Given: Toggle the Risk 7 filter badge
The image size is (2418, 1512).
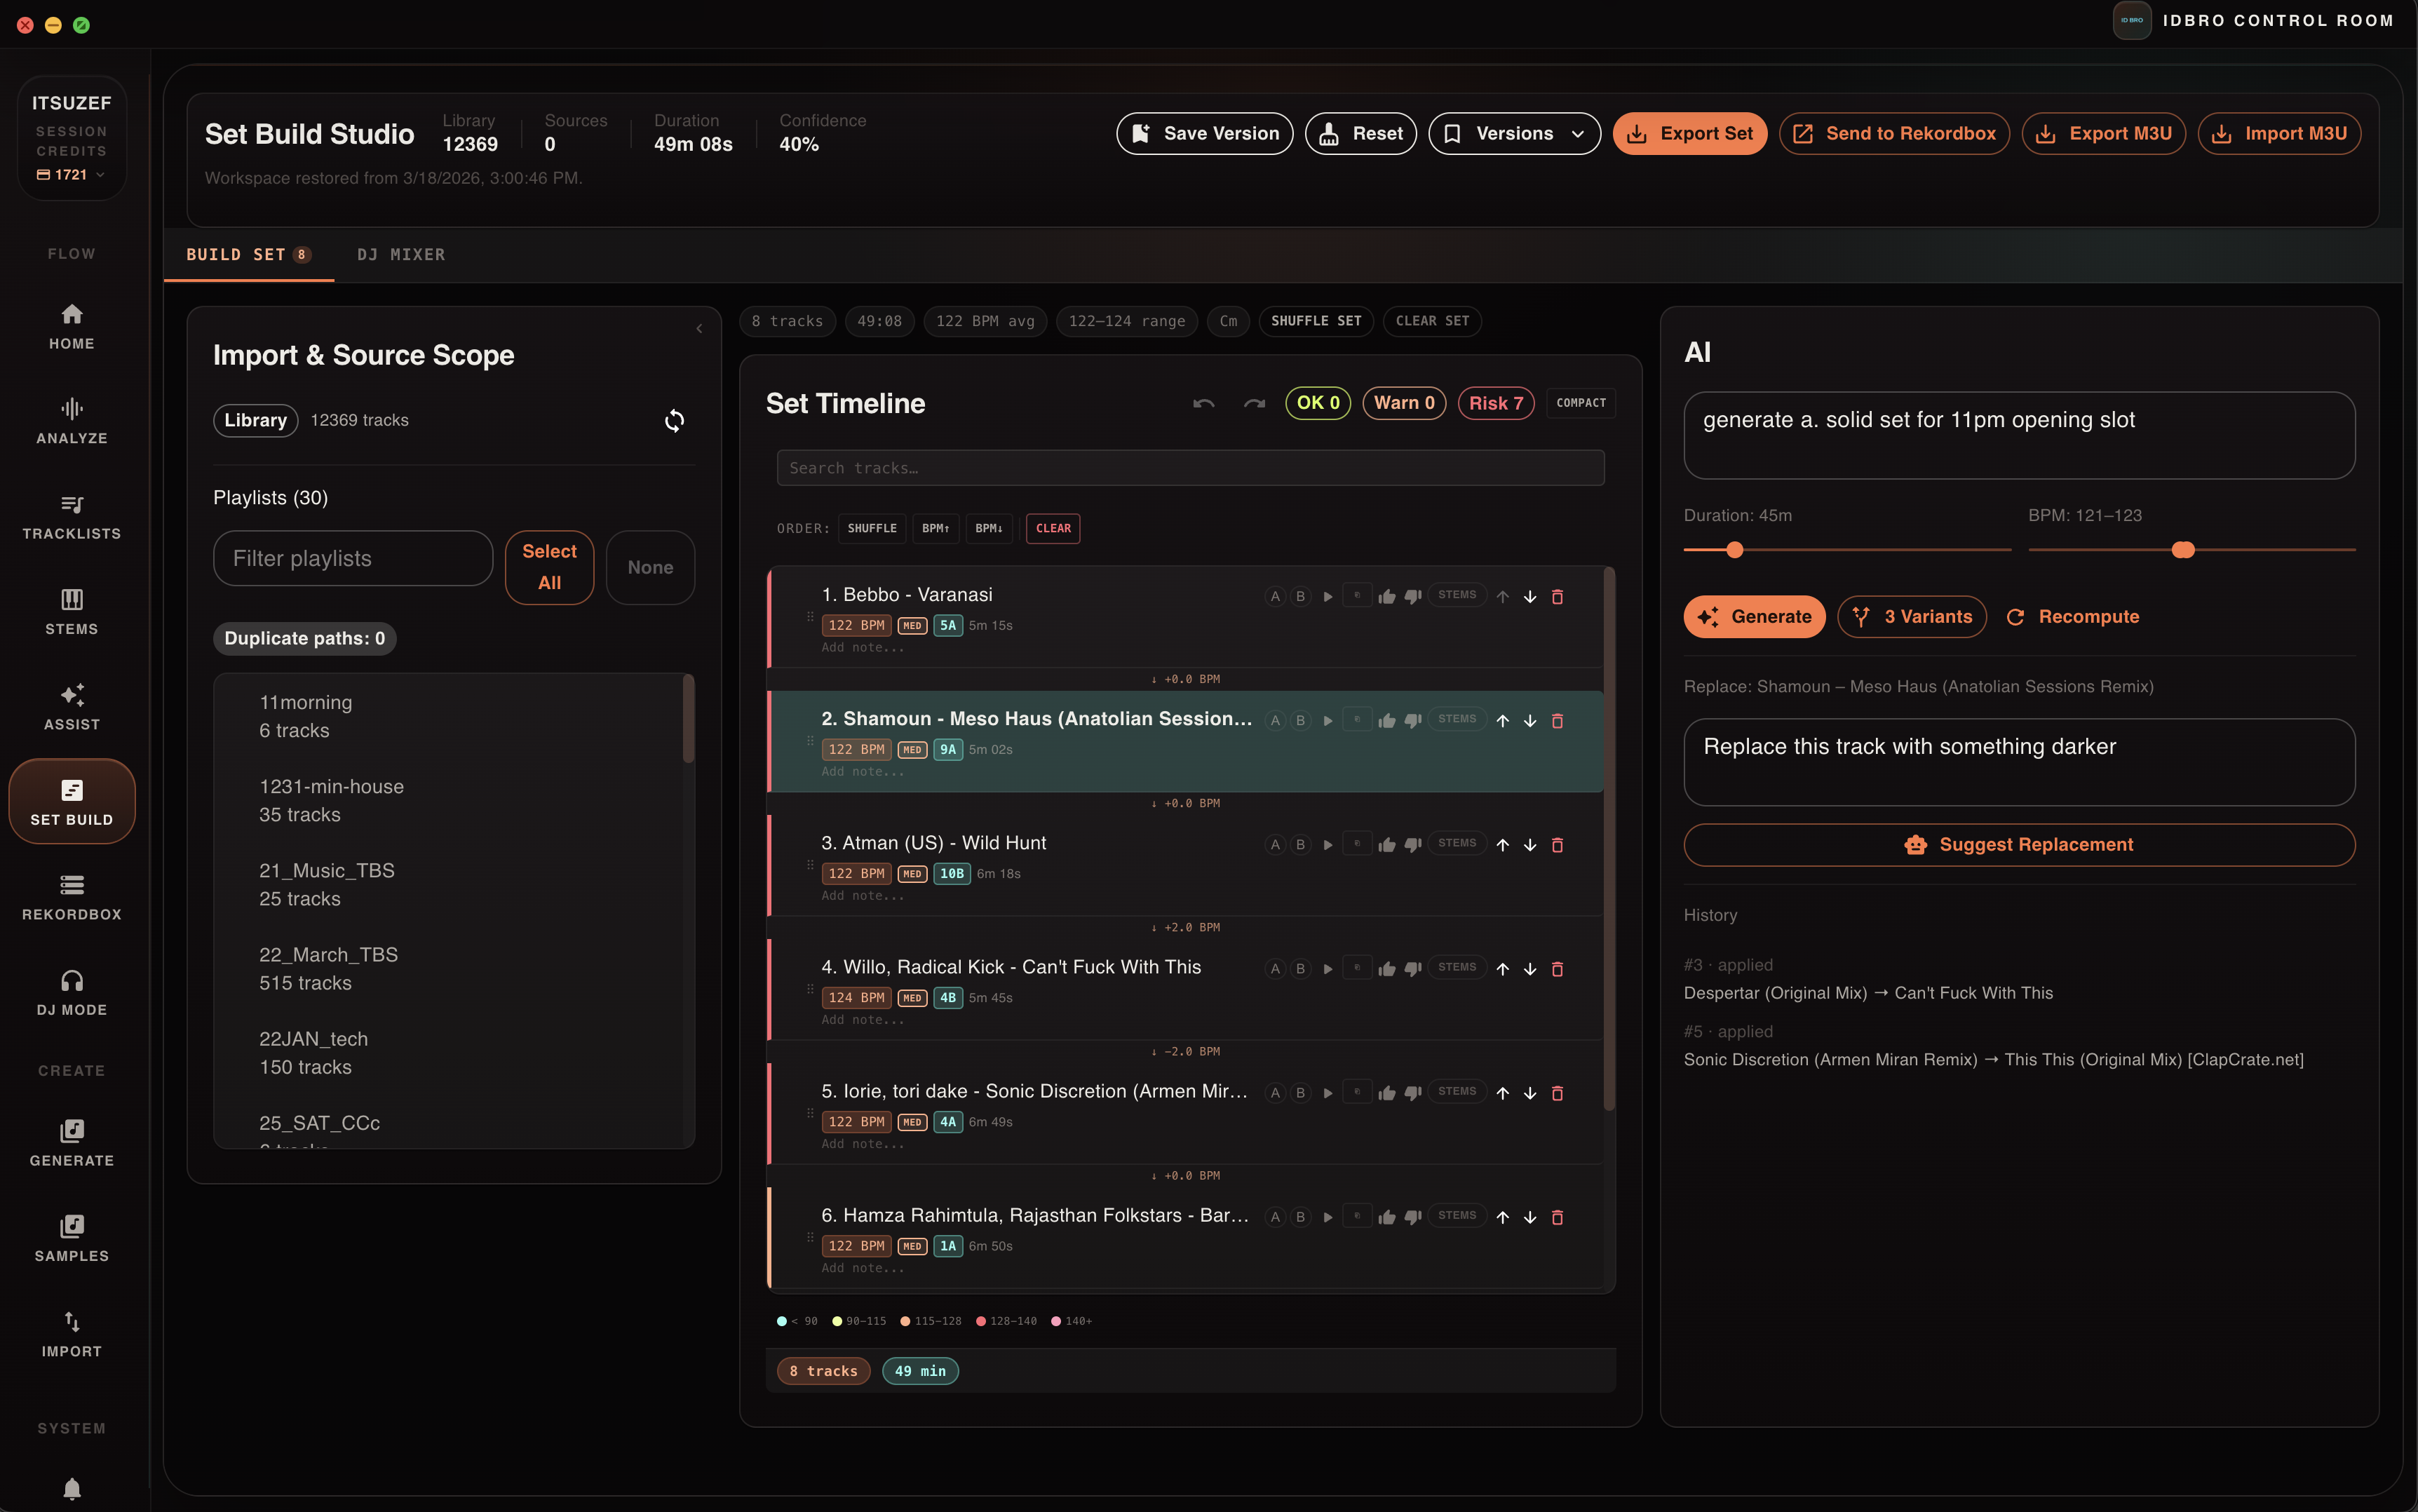Looking at the screenshot, I should [x=1495, y=403].
